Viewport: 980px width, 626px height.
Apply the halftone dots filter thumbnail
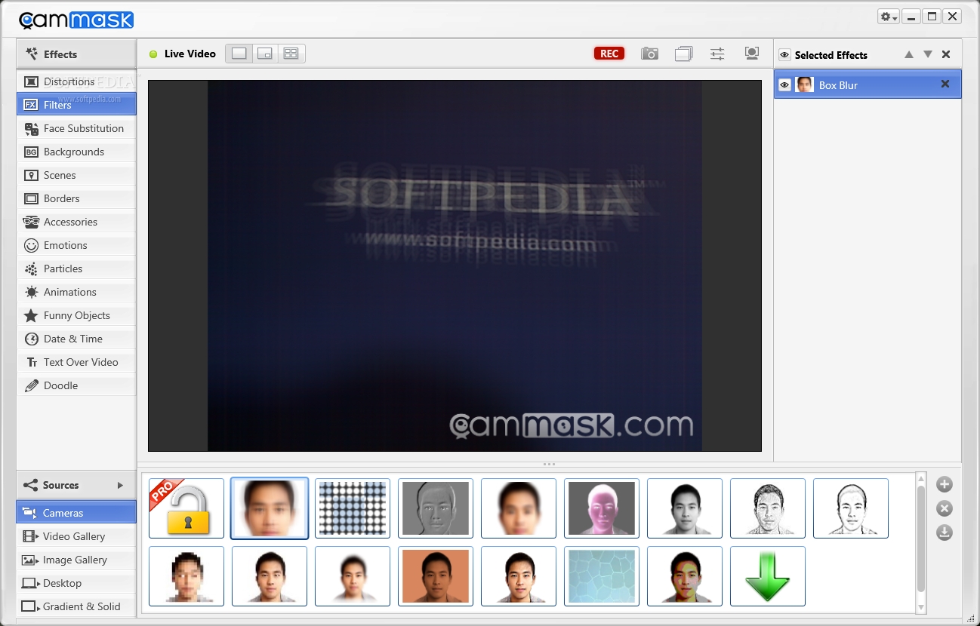pos(353,508)
